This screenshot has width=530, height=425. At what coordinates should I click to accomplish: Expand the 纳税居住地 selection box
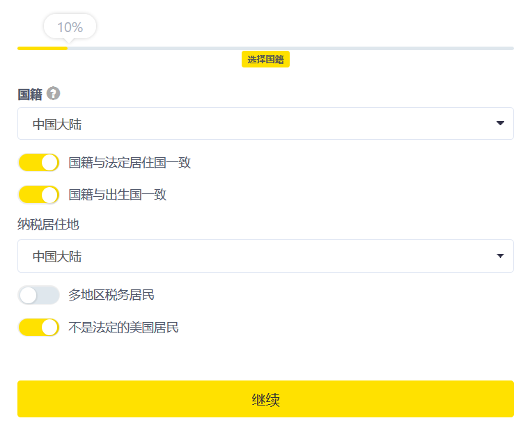click(265, 256)
